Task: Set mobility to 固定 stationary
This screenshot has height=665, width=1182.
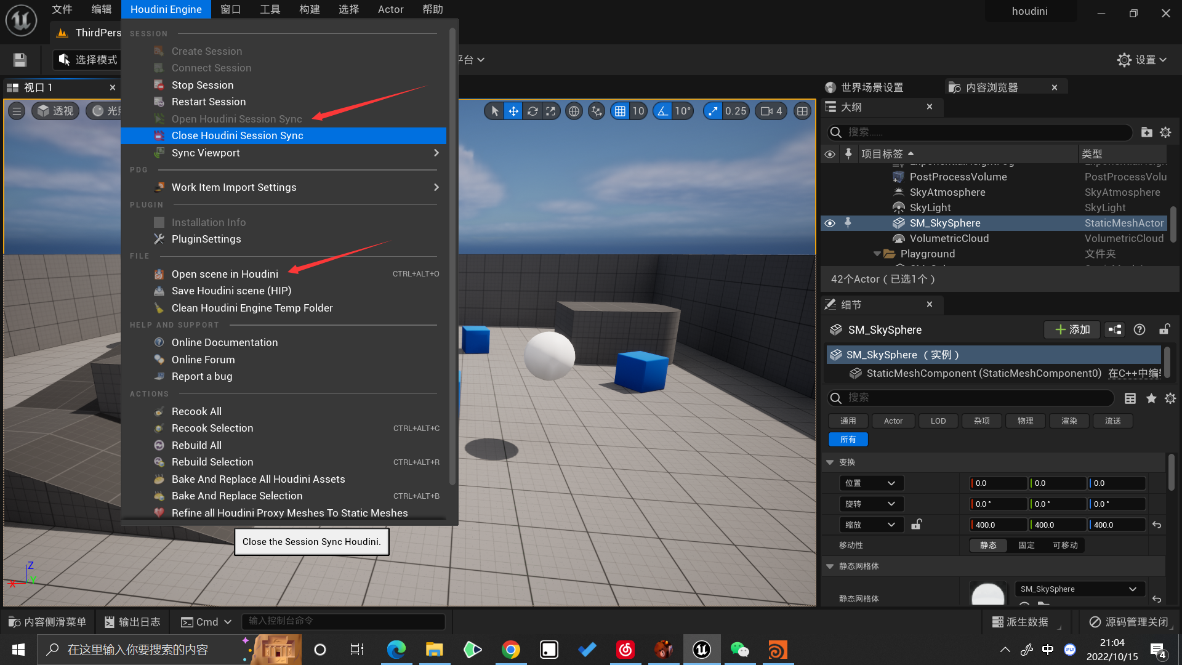Action: [x=1026, y=545]
